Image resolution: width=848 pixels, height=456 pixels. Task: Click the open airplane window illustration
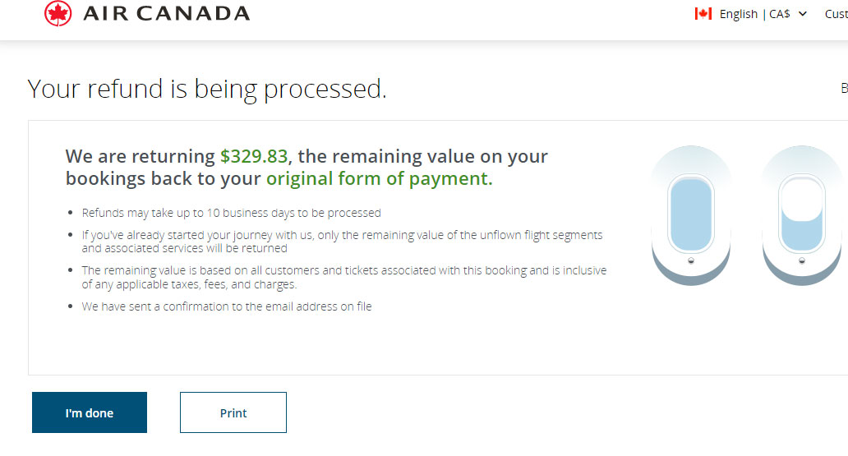[691, 215]
